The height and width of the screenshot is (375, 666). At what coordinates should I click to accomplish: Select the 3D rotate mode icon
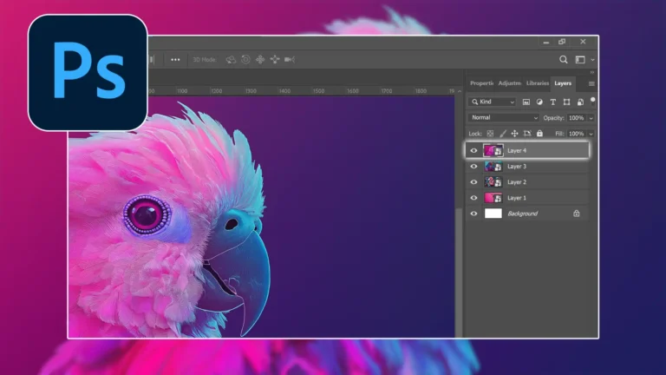[231, 60]
